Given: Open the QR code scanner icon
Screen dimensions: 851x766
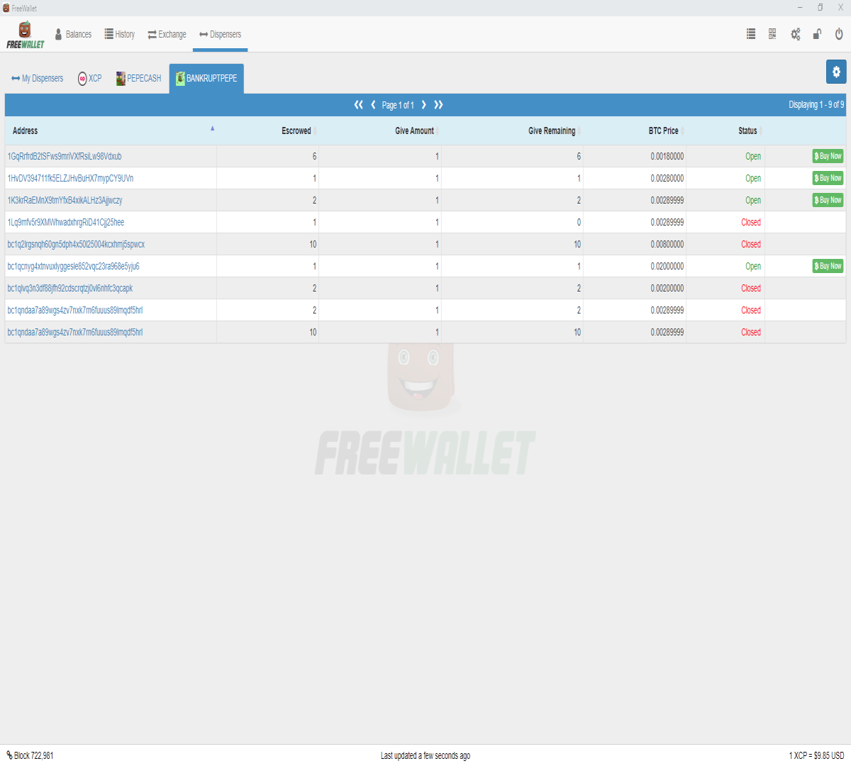Looking at the screenshot, I should (772, 34).
